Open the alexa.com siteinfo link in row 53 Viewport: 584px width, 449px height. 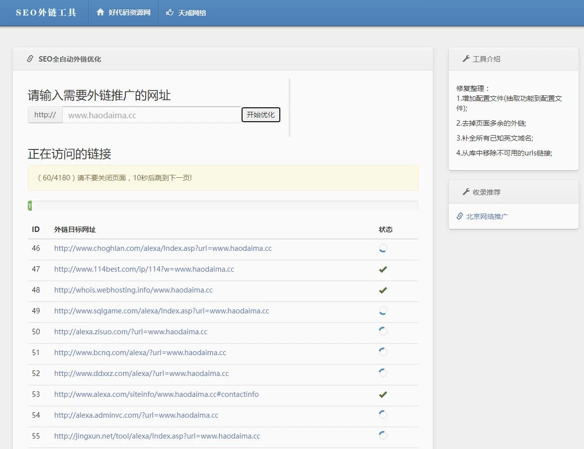pos(156,394)
